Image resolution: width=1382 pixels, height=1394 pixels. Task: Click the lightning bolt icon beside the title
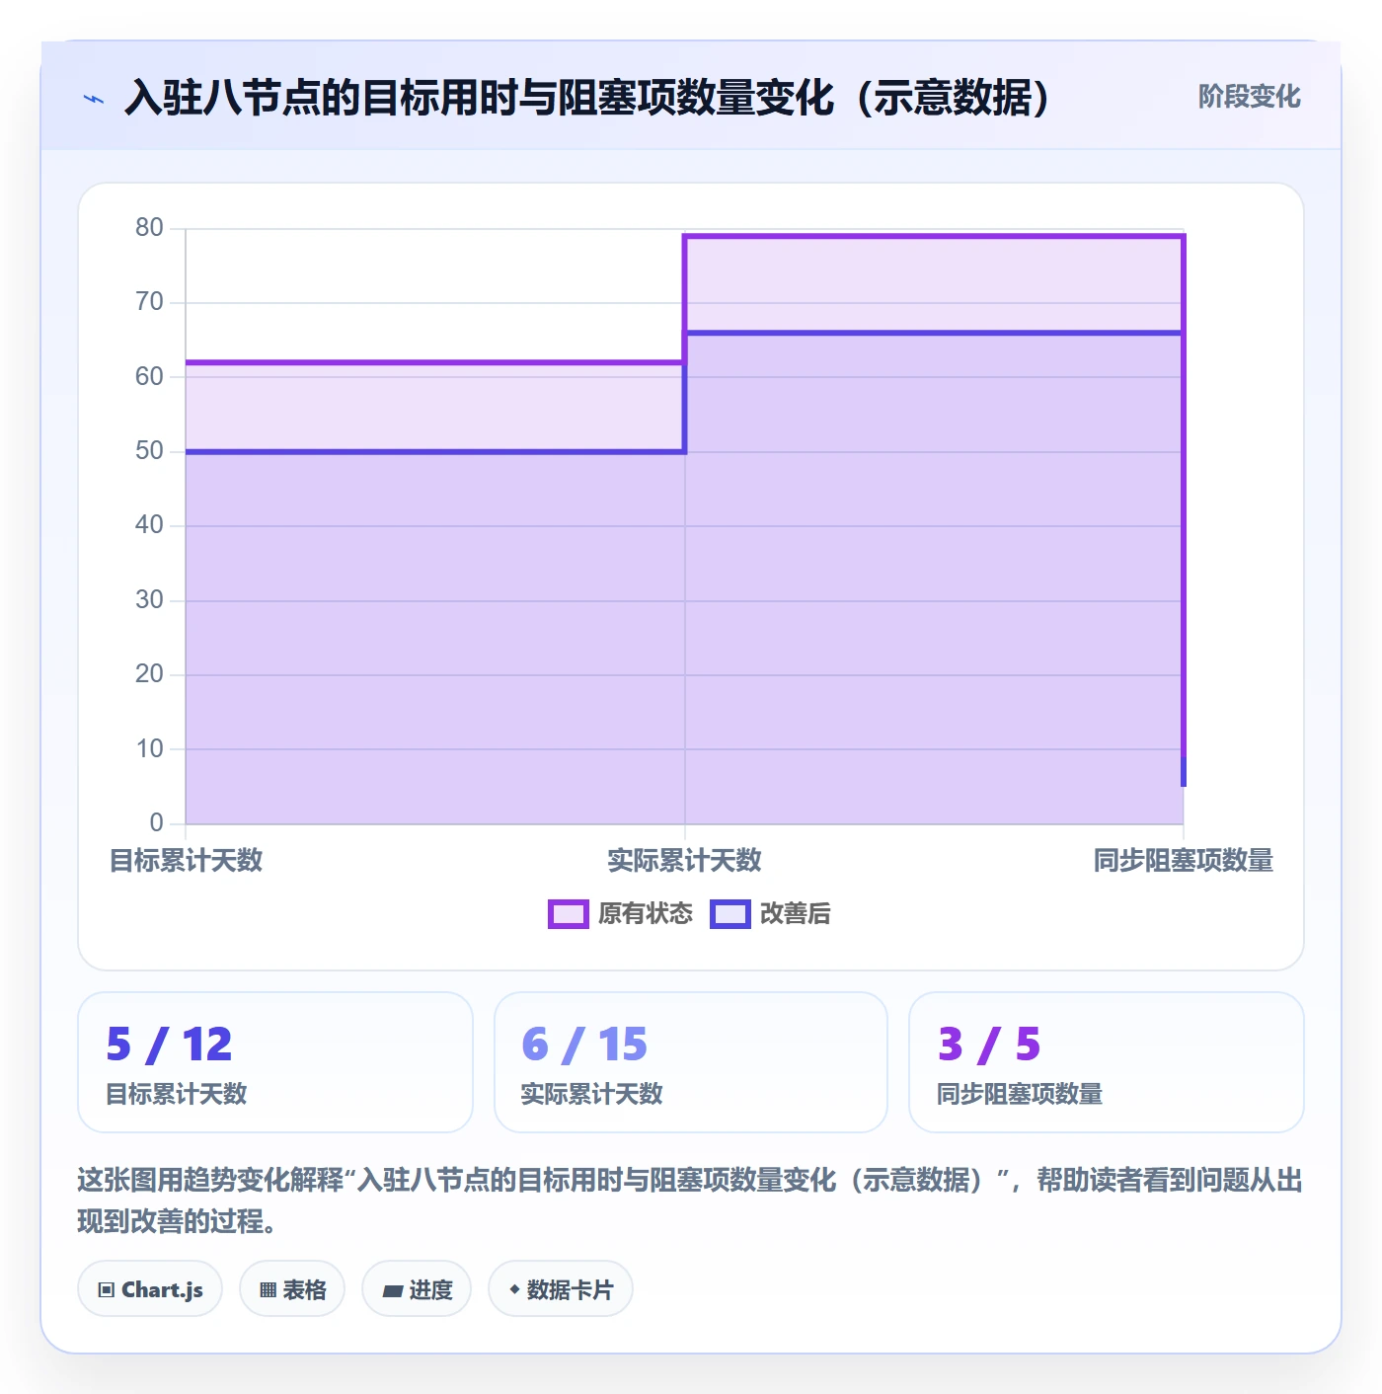coord(94,99)
